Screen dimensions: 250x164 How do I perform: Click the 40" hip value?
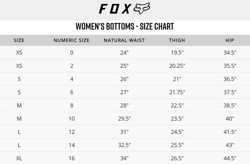(230, 119)
